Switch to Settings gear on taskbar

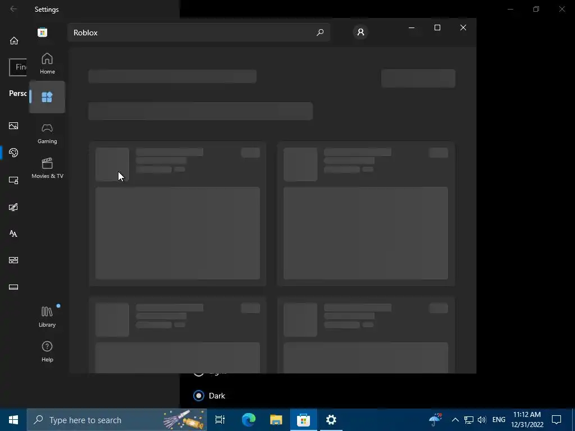[331, 420]
